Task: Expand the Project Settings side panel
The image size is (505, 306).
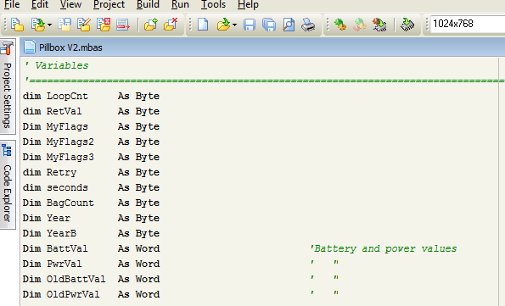Action: pos(8,86)
